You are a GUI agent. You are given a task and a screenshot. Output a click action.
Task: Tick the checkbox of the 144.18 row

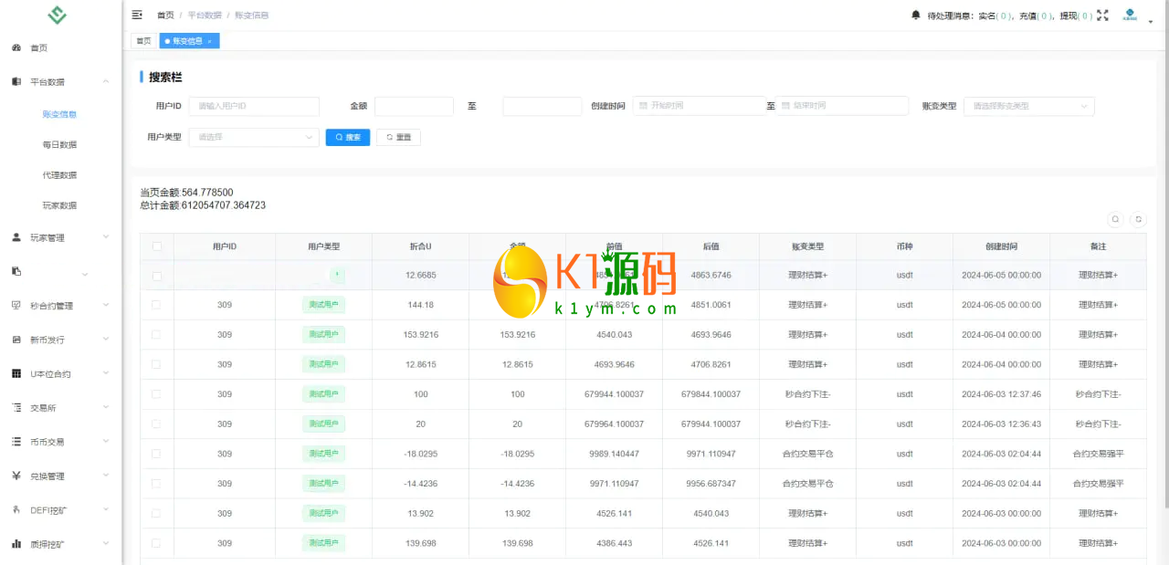(157, 305)
